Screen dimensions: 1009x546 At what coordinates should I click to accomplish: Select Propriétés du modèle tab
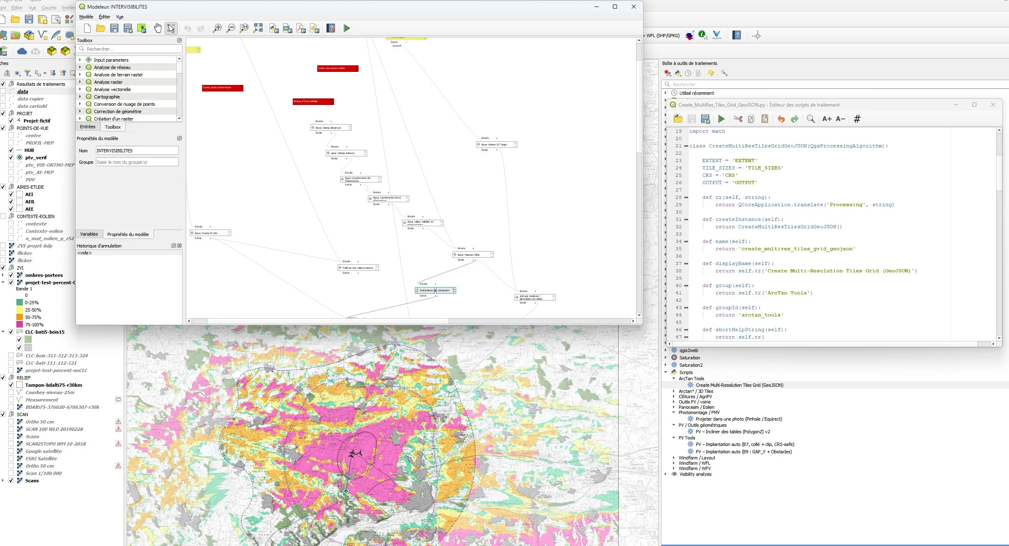point(128,234)
